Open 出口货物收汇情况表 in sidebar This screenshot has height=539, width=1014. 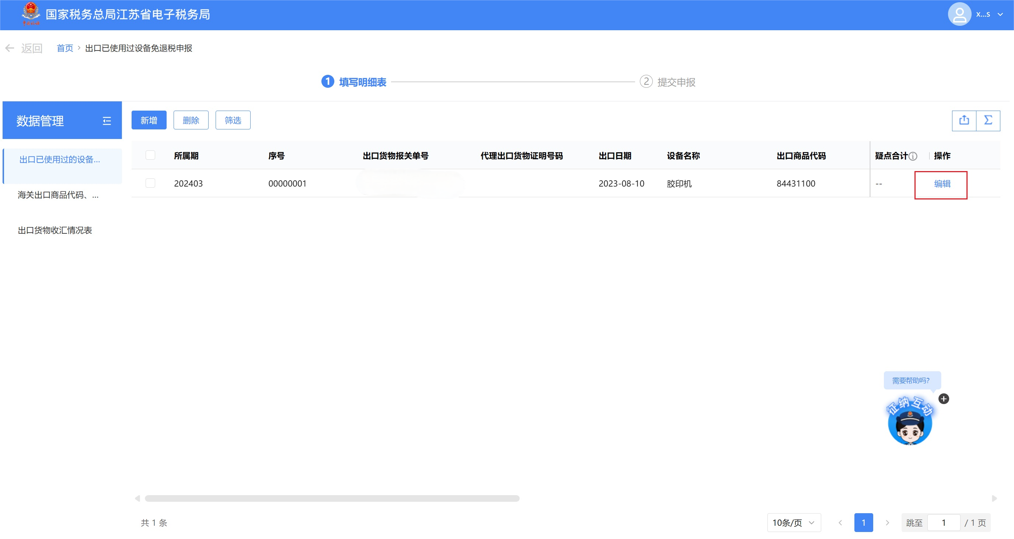click(55, 230)
